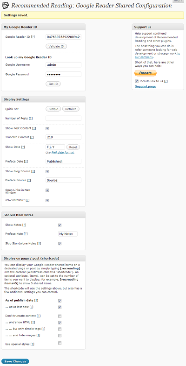
Task: Open help tooltip next to Google Reader ID
Action: click(x=33, y=37)
